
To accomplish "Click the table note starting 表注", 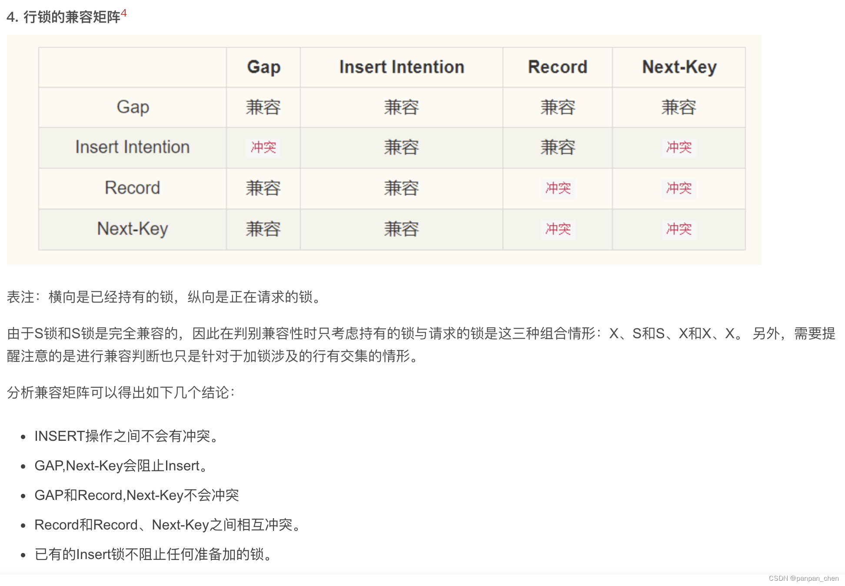I will (x=165, y=297).
